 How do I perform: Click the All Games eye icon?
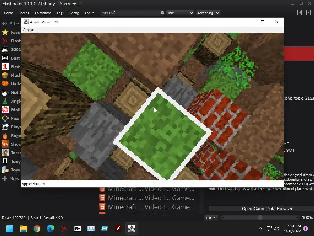click(5, 23)
